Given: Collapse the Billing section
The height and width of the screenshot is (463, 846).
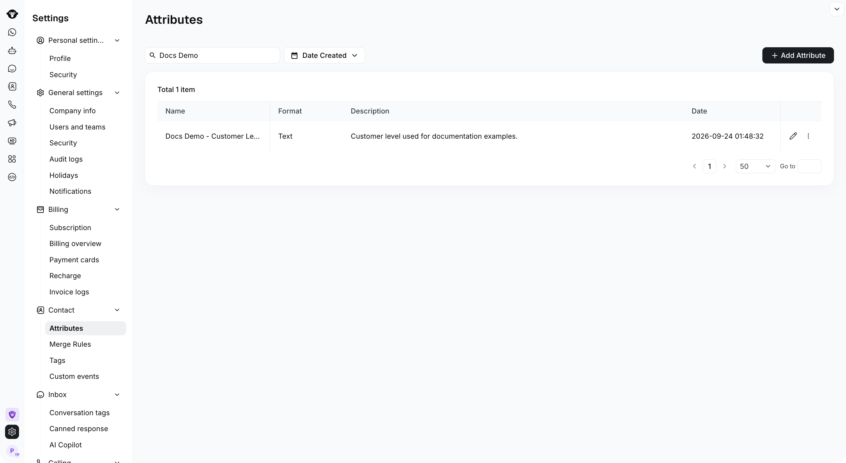Looking at the screenshot, I should click(117, 209).
